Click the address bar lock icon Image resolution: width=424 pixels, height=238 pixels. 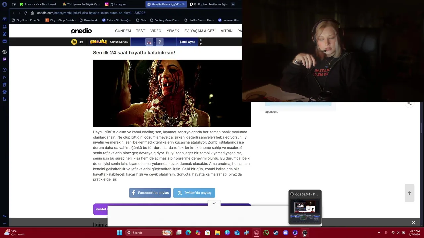click(x=32, y=13)
